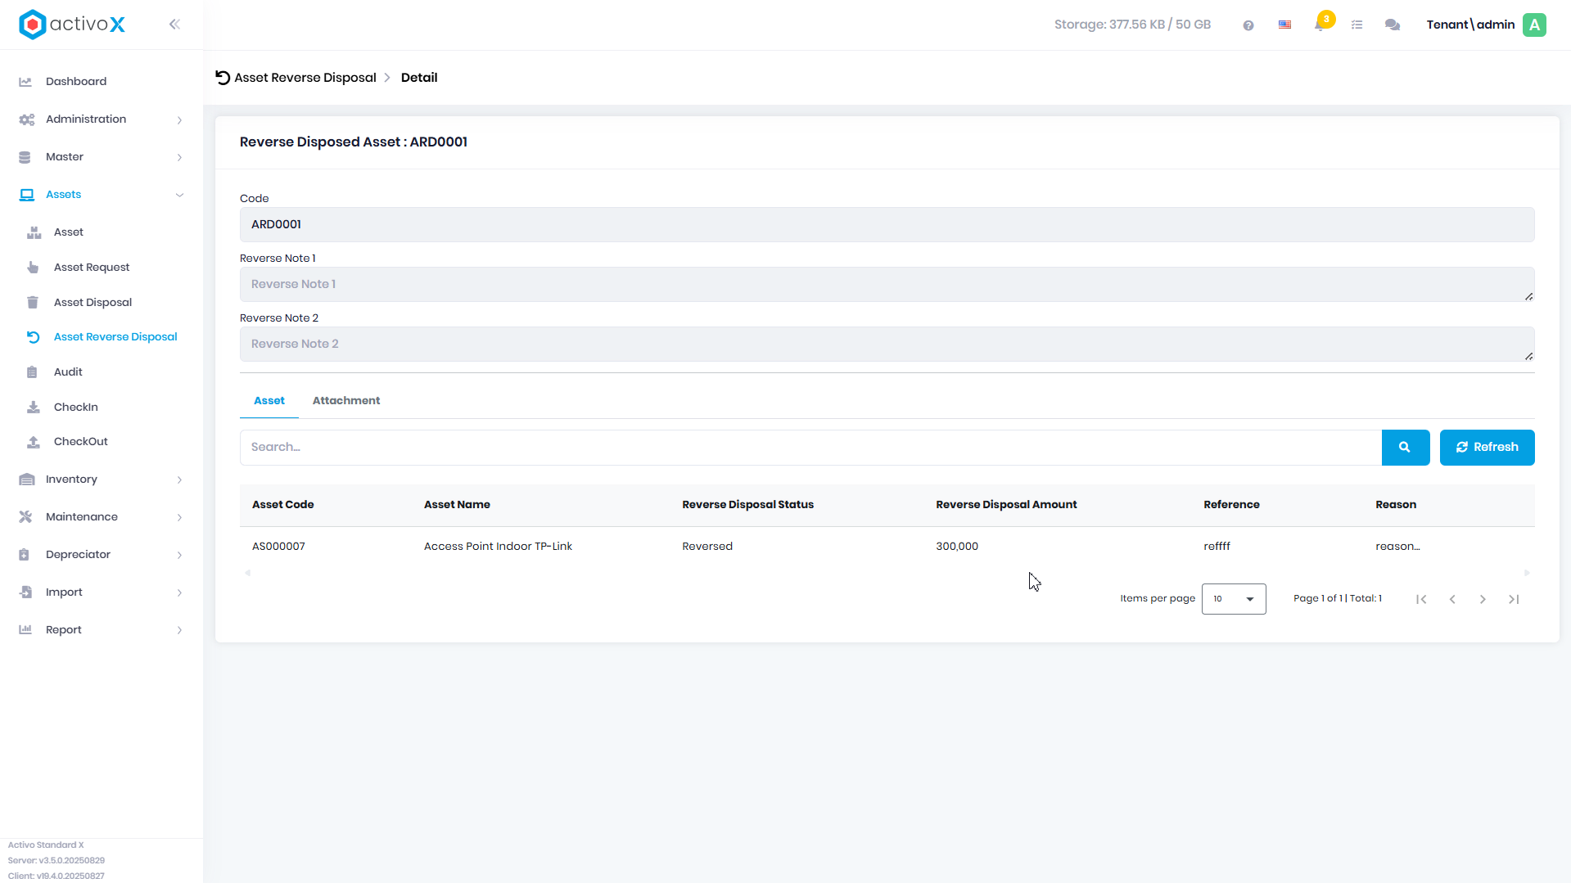Screen dimensions: 1571x883
Task: Click Asset Request hand icon
Action: click(x=33, y=268)
